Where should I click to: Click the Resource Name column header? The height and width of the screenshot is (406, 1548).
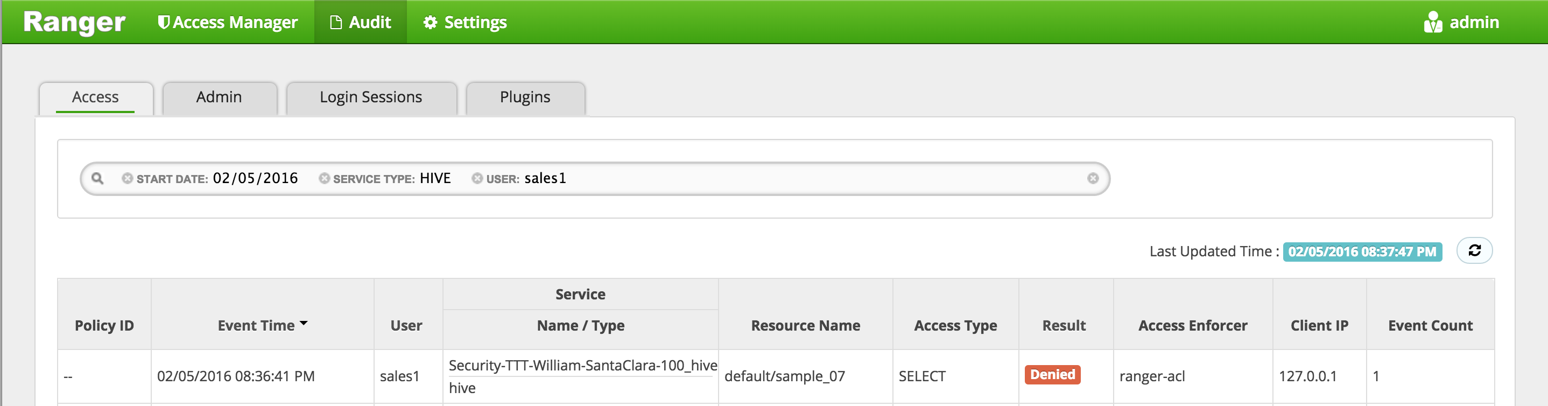[x=806, y=325]
